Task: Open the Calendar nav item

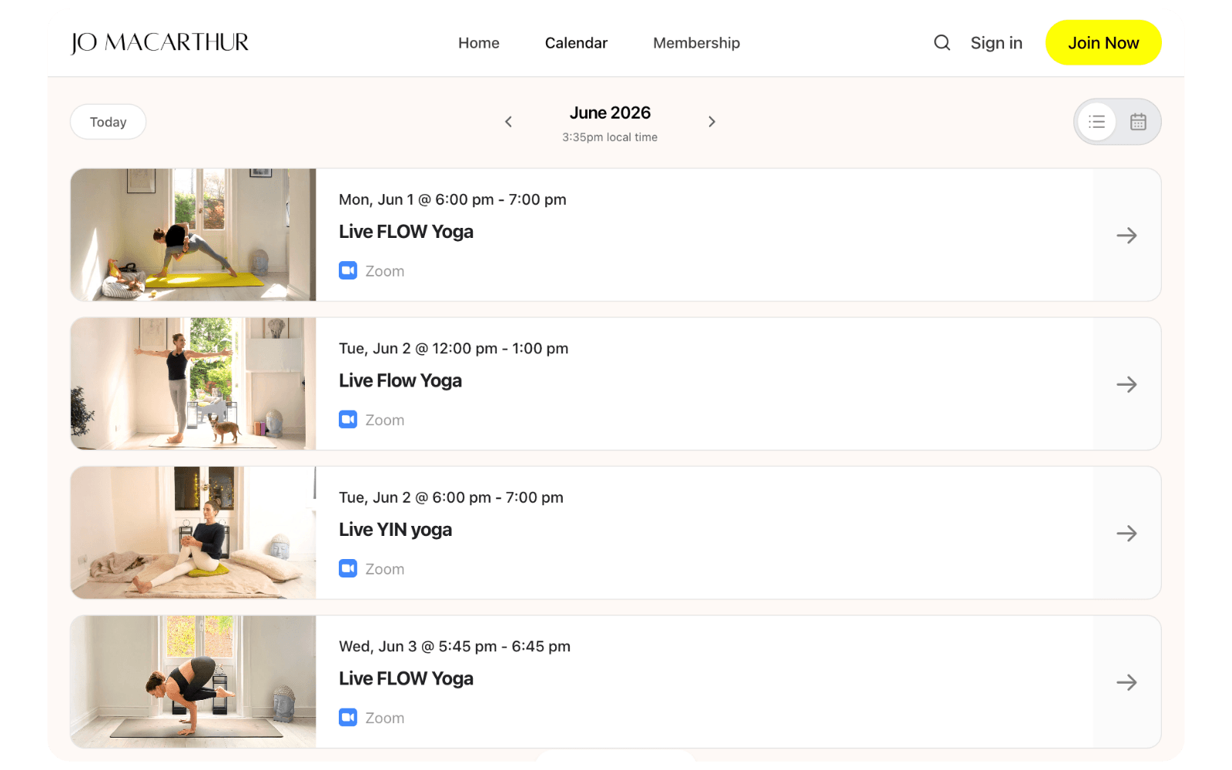Action: tap(576, 43)
